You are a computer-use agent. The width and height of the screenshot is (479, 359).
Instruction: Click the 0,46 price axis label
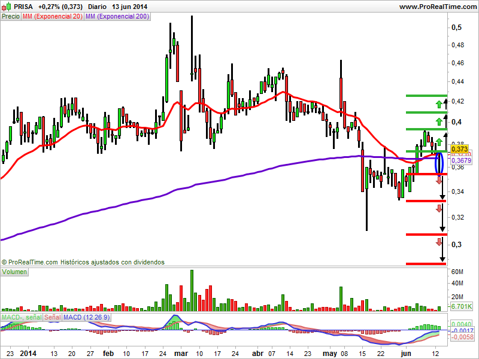[x=457, y=63]
